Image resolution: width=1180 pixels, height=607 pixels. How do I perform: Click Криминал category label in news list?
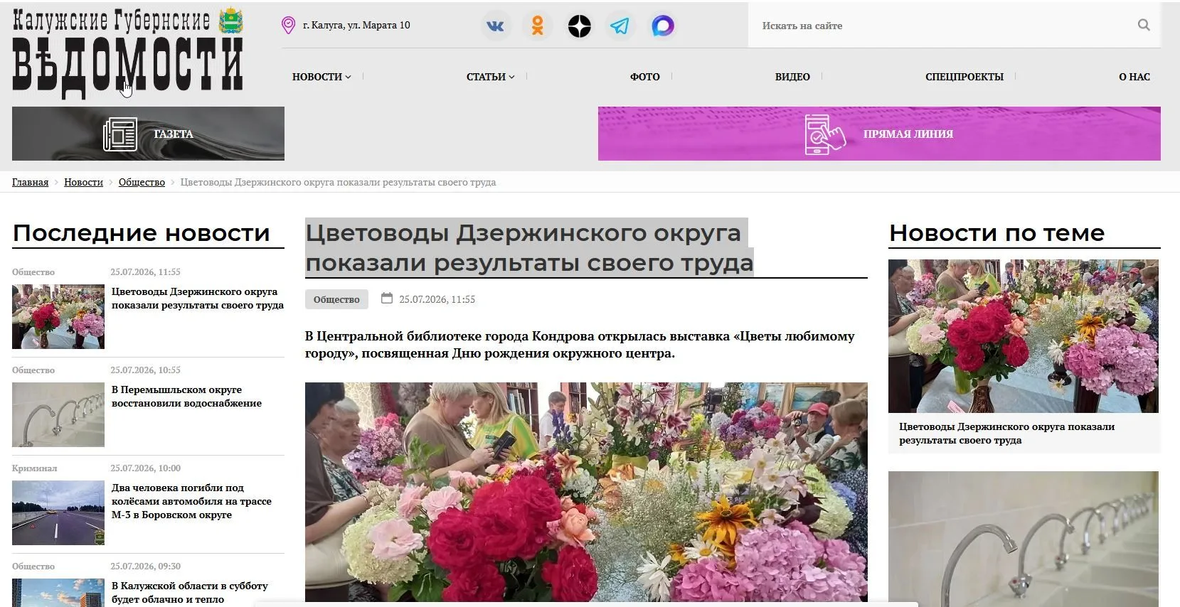(34, 468)
